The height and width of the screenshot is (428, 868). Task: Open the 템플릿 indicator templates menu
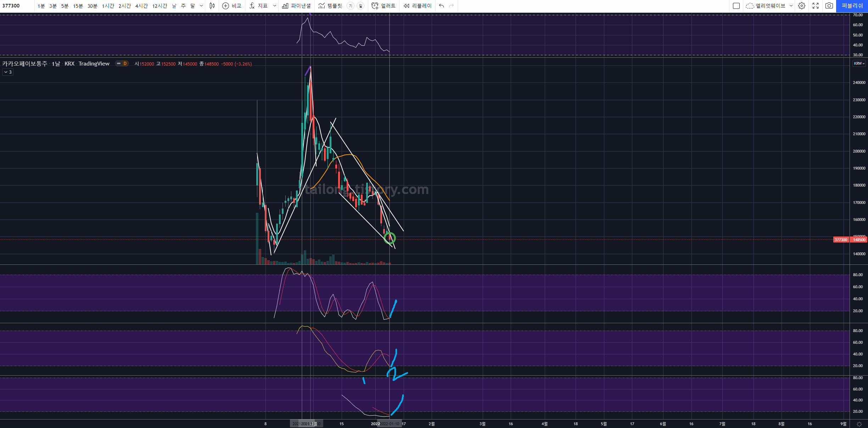330,6
